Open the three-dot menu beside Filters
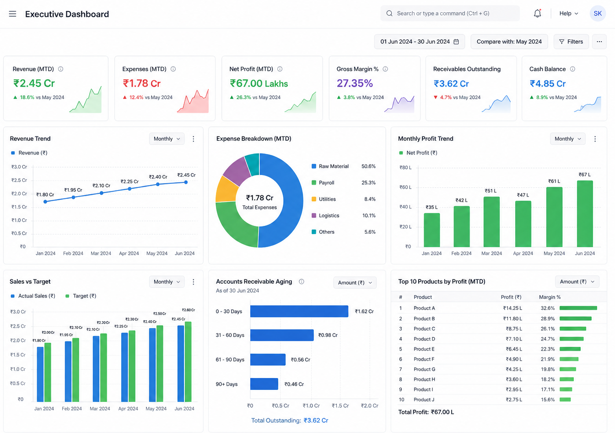The image size is (615, 433). tap(599, 42)
